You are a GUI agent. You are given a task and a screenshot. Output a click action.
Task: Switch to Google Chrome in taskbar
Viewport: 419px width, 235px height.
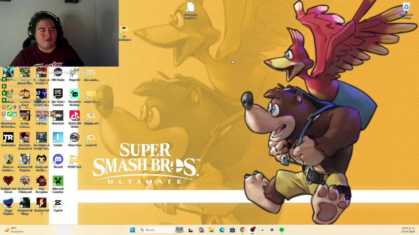coord(242,230)
